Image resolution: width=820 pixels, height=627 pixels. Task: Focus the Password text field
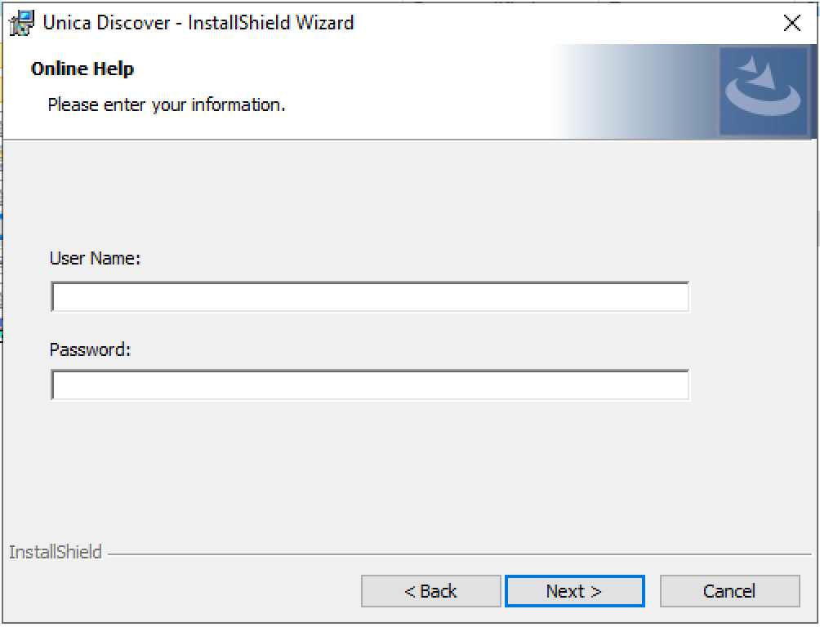[x=370, y=385]
